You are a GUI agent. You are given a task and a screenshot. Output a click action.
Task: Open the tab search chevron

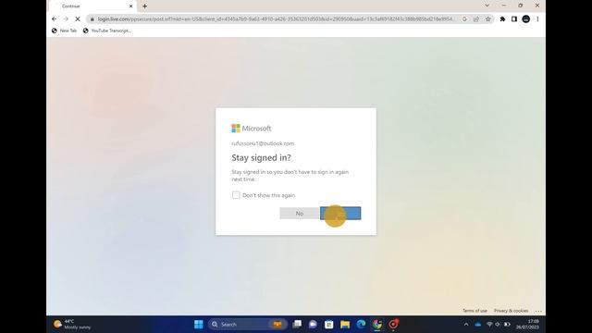pyautogui.click(x=487, y=6)
